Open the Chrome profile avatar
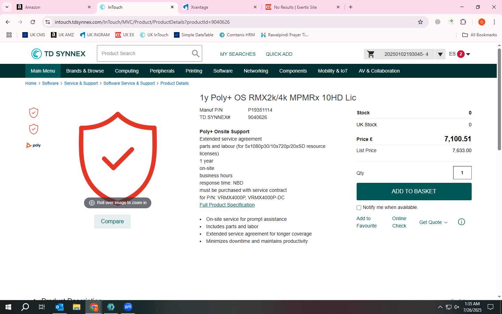This screenshot has width=502, height=314. pyautogui.click(x=482, y=22)
